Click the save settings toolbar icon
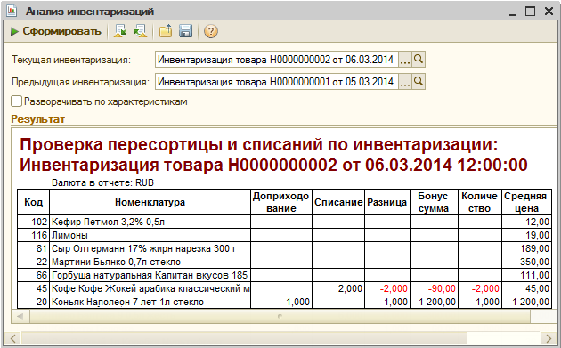 [140, 31]
